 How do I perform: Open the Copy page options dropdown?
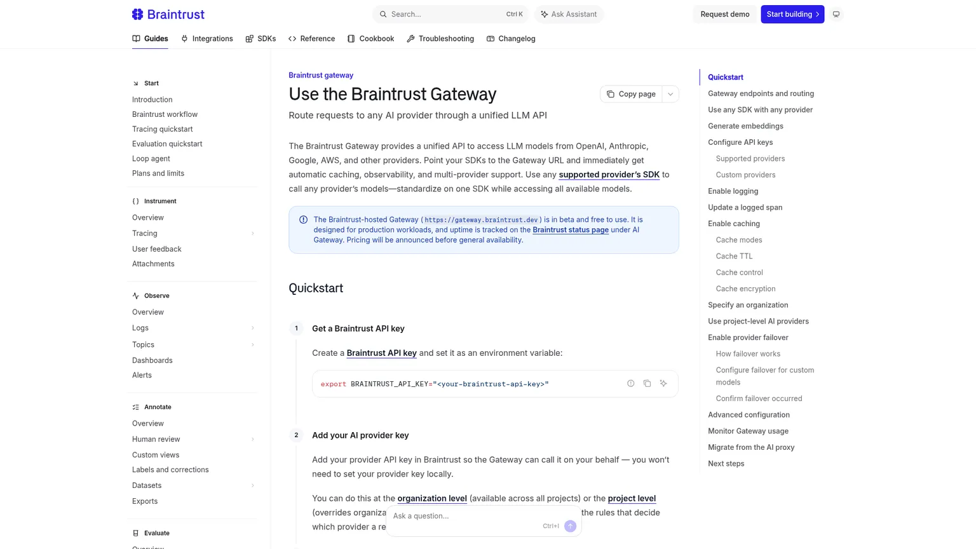[670, 94]
